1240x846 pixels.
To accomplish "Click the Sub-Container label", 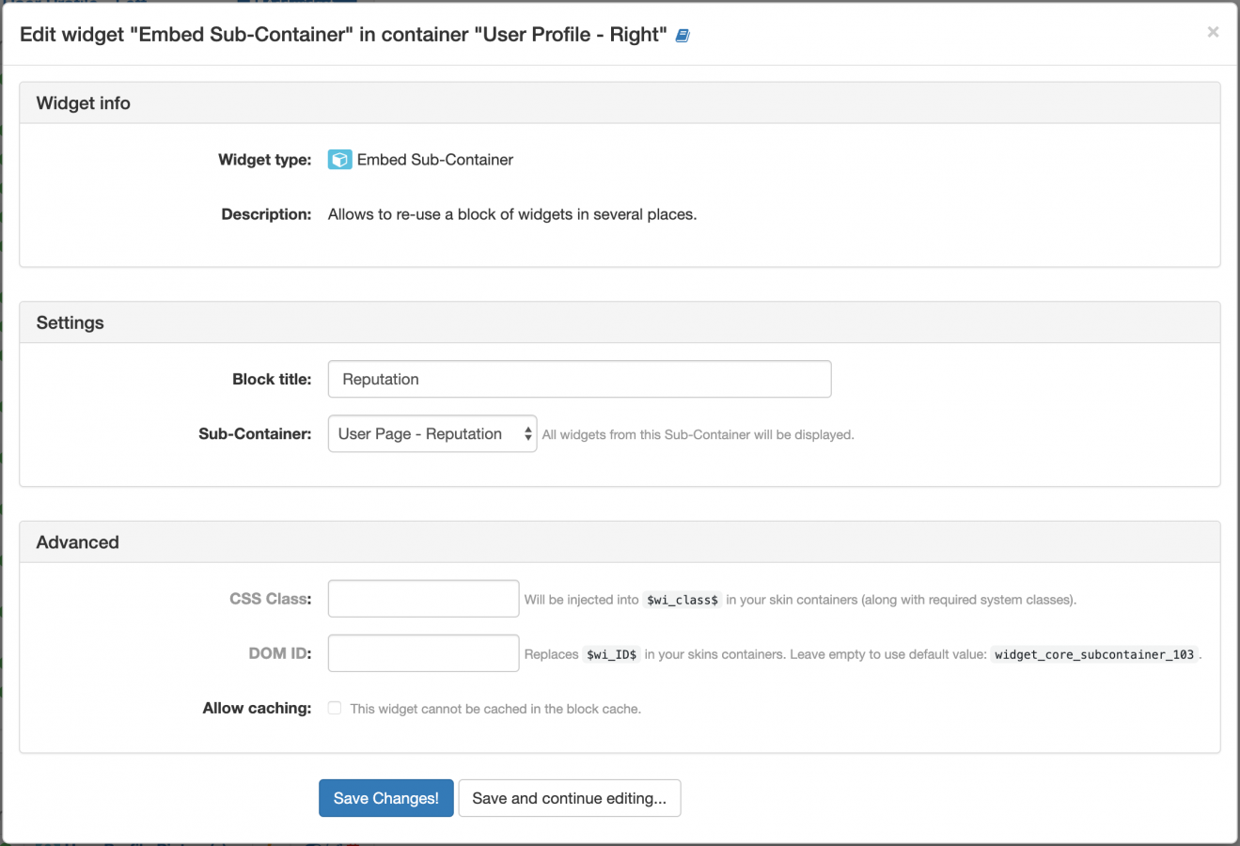I will pos(255,433).
